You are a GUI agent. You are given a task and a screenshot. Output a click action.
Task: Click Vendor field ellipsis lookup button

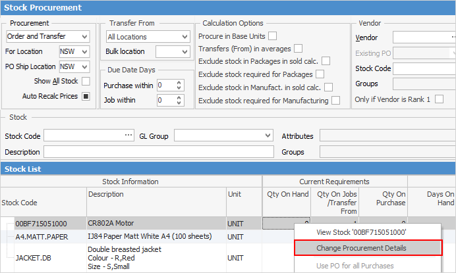[x=451, y=37]
